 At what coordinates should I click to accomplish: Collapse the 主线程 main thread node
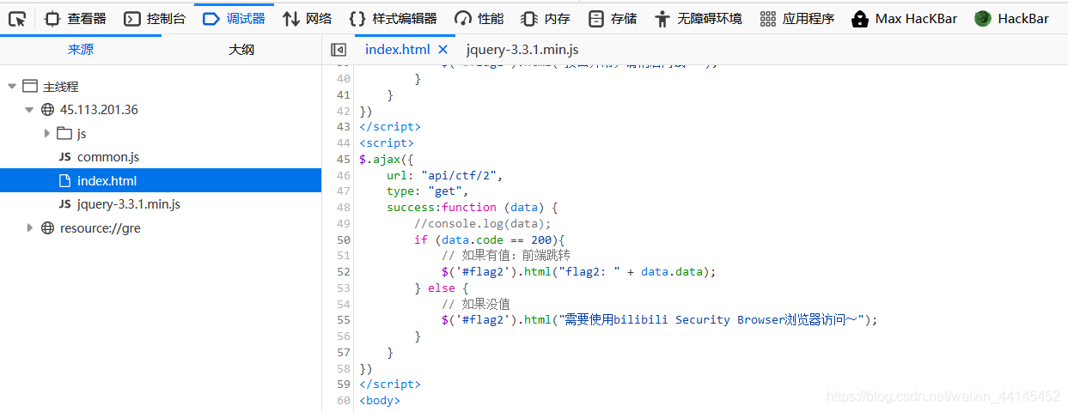[x=11, y=87]
